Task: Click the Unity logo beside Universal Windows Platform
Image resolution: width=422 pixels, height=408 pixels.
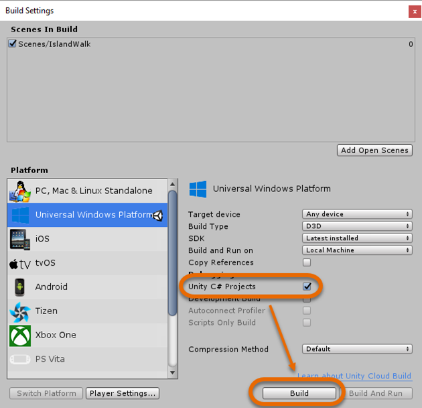Action: pos(158,215)
